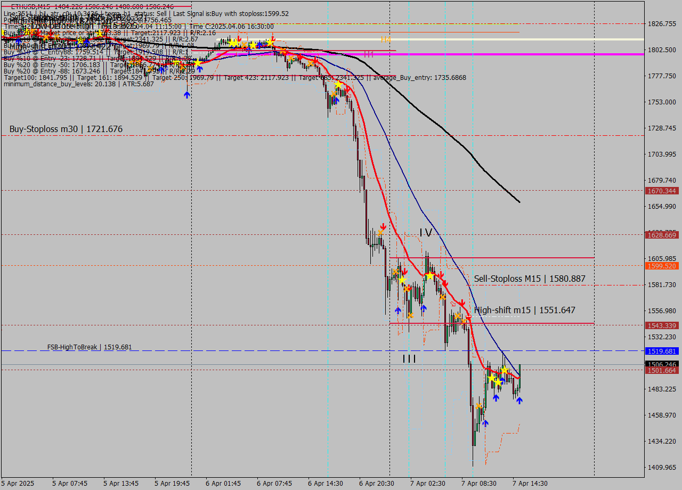Click the red down arrow left of the I V label
Image resolution: width=682 pixels, height=490 pixels.
pyautogui.click(x=383, y=227)
